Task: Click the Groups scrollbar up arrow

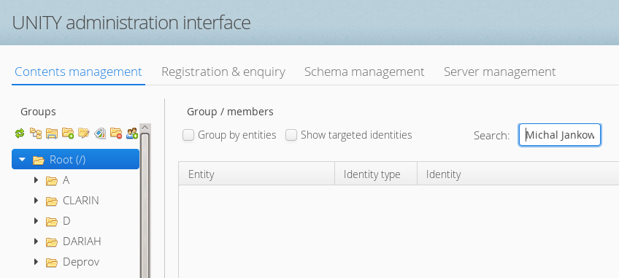Action: [x=145, y=128]
